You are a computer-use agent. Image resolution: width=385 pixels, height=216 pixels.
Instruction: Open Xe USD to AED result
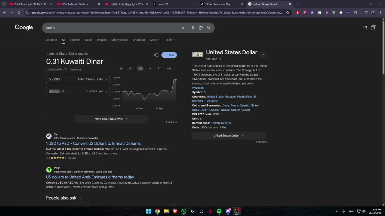click(93, 143)
